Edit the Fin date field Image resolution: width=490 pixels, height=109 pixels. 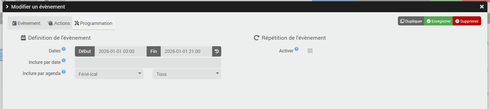pyautogui.click(x=186, y=51)
